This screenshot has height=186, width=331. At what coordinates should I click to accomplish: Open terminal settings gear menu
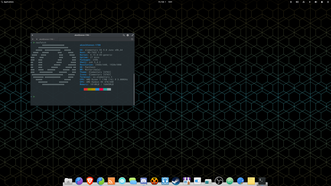[128, 35]
